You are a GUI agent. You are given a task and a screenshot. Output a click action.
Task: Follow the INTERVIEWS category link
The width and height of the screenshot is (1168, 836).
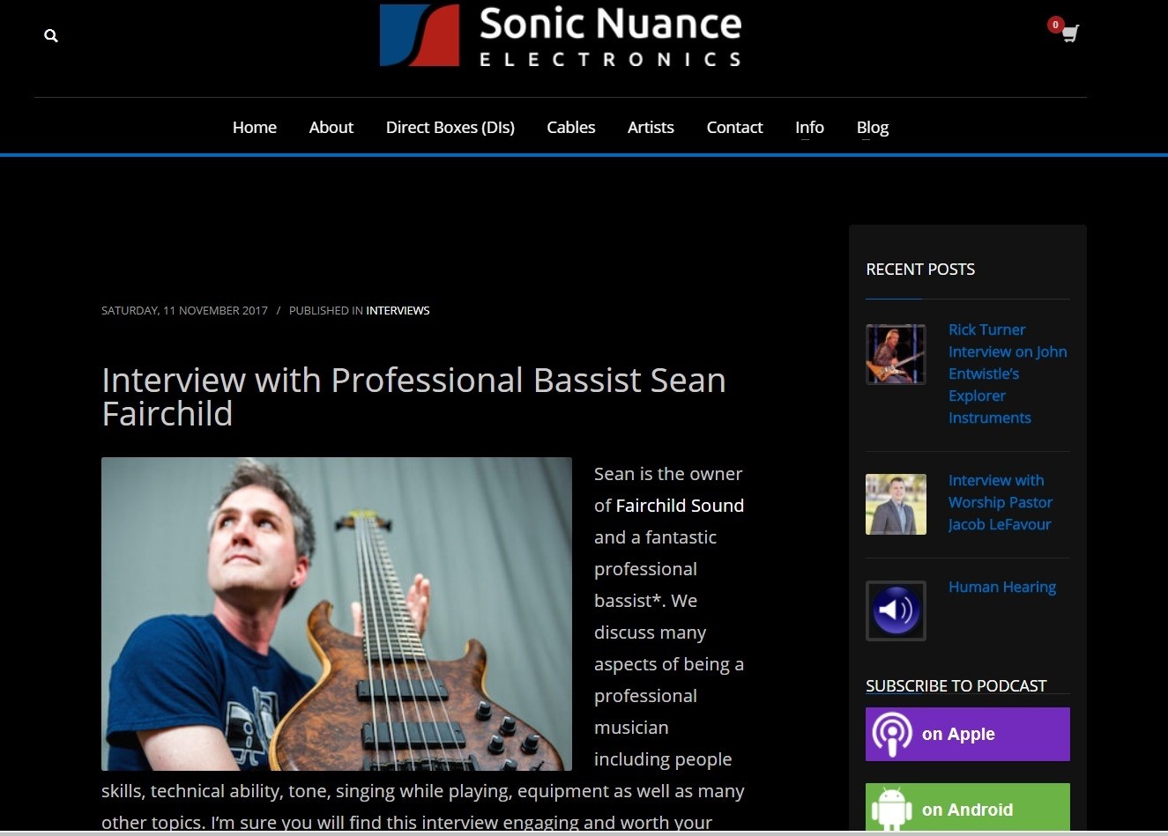pyautogui.click(x=398, y=310)
